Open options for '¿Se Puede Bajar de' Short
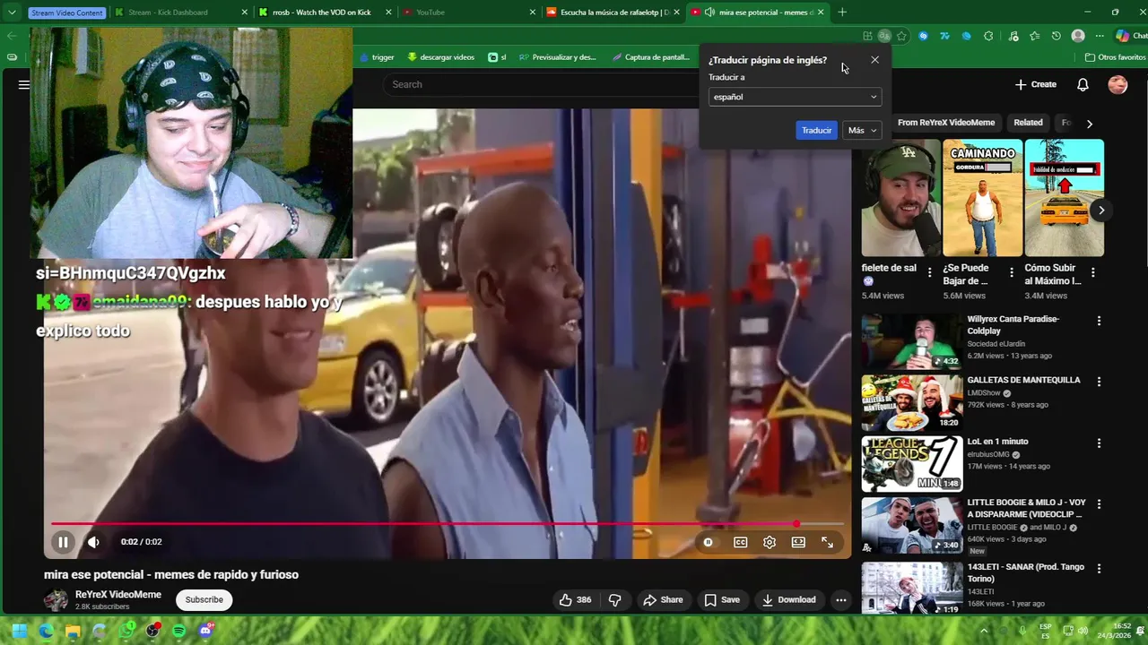The width and height of the screenshot is (1148, 645). coord(1012,272)
